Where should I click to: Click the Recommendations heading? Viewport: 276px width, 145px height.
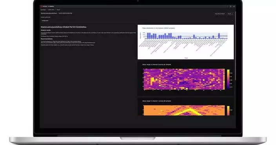47,39
